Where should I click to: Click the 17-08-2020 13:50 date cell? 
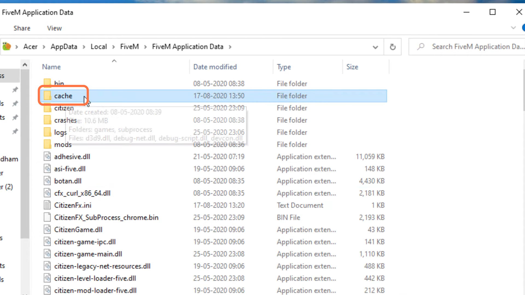(x=219, y=96)
